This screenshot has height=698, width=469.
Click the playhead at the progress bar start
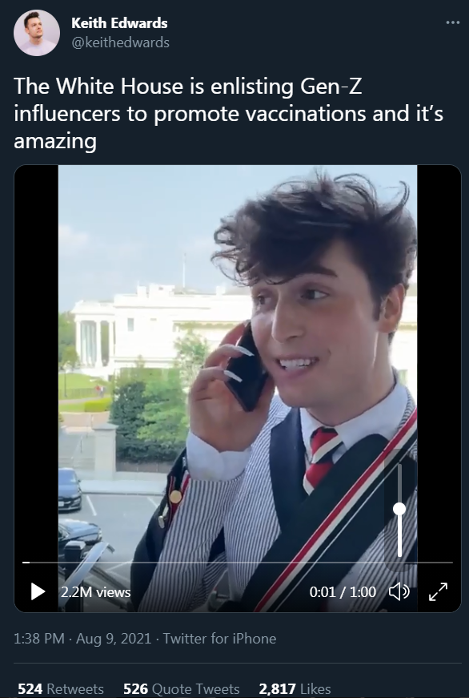coord(26,563)
